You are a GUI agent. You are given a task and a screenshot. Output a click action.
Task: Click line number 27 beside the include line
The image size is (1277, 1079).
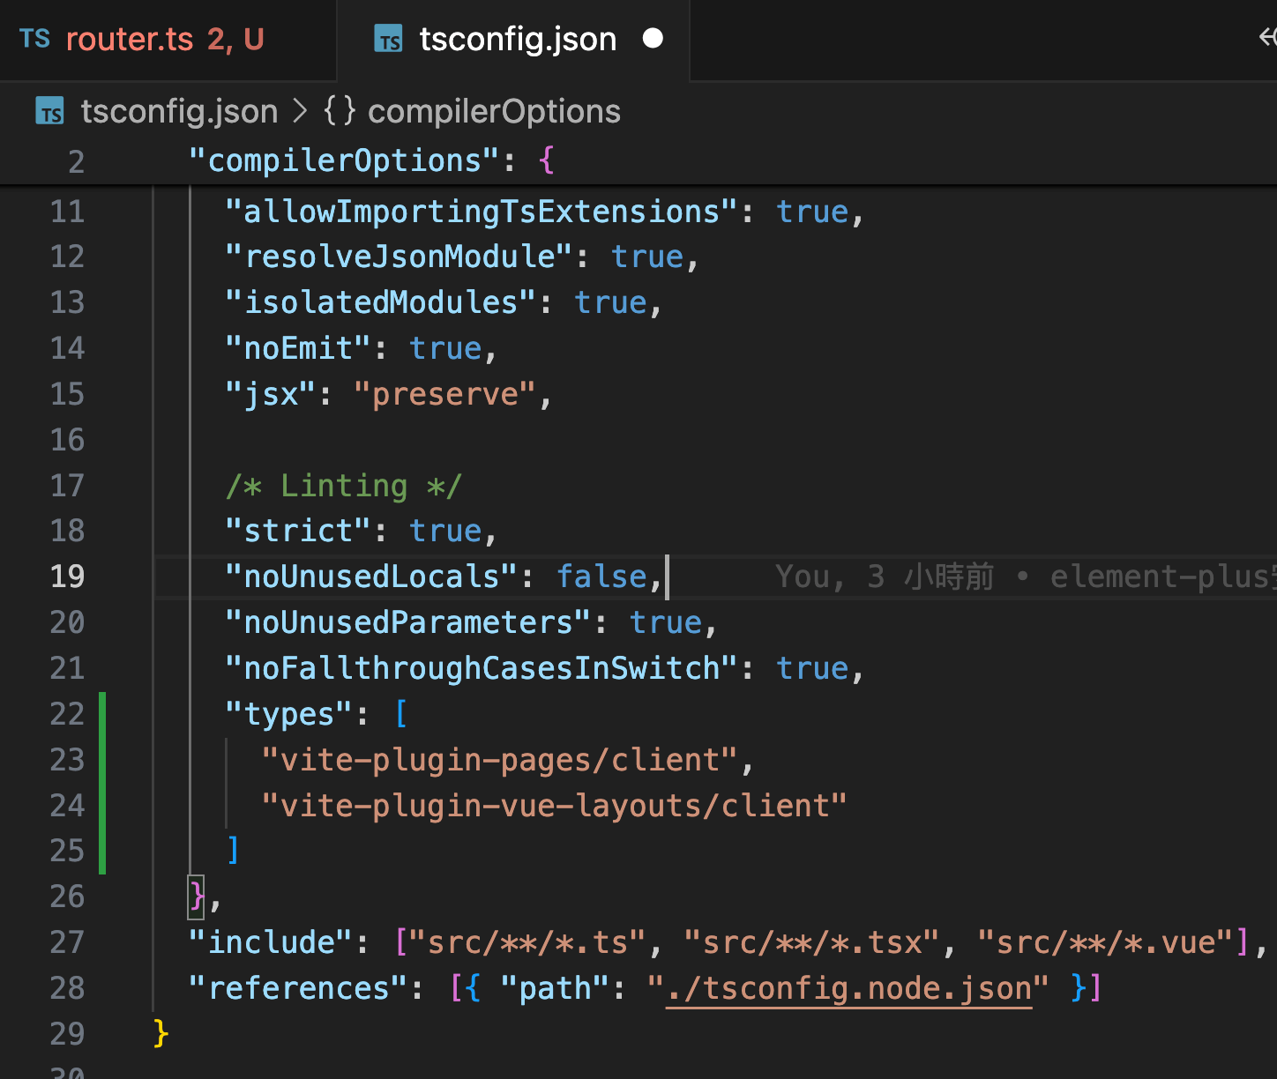pos(67,942)
